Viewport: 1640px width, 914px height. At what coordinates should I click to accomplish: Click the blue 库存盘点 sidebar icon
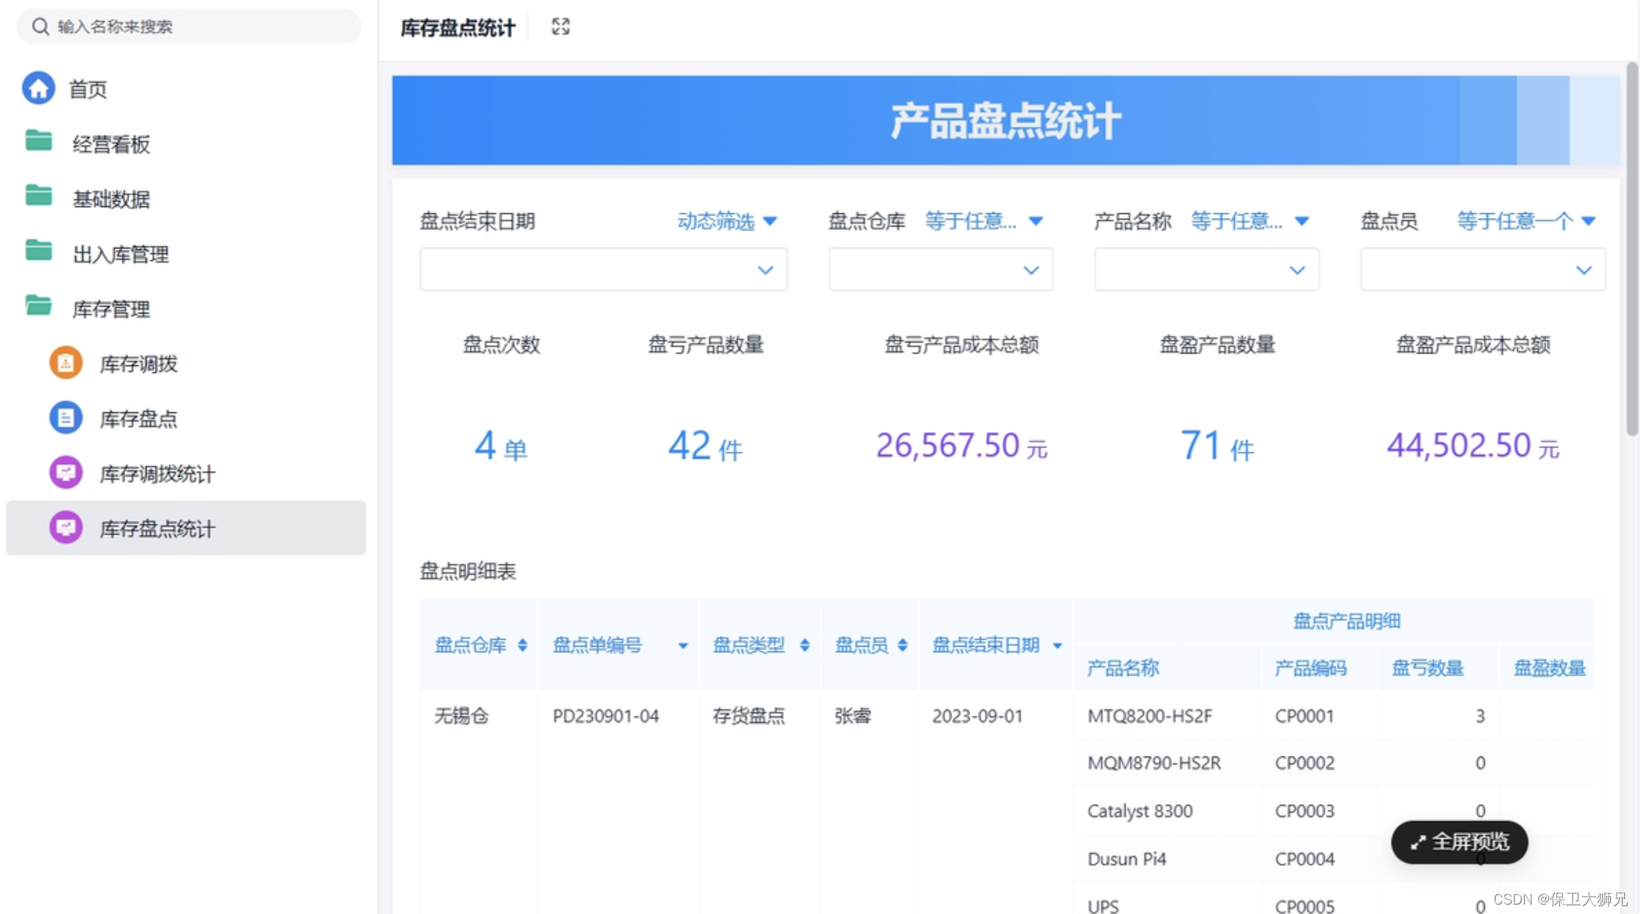[x=66, y=419]
